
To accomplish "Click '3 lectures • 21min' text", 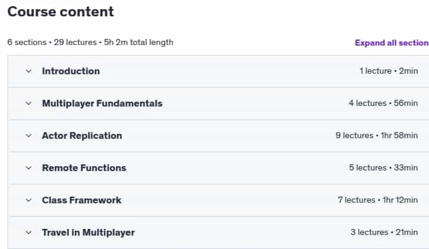I will coord(384,233).
